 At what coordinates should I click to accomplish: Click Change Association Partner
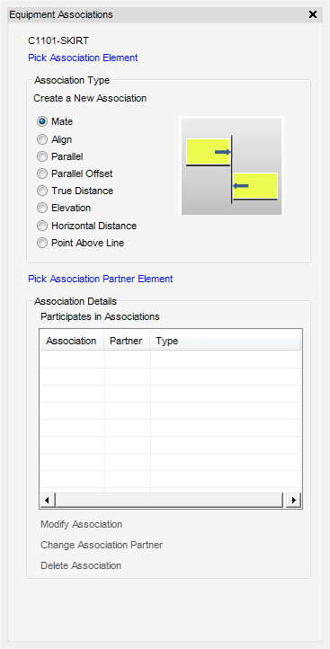[102, 545]
